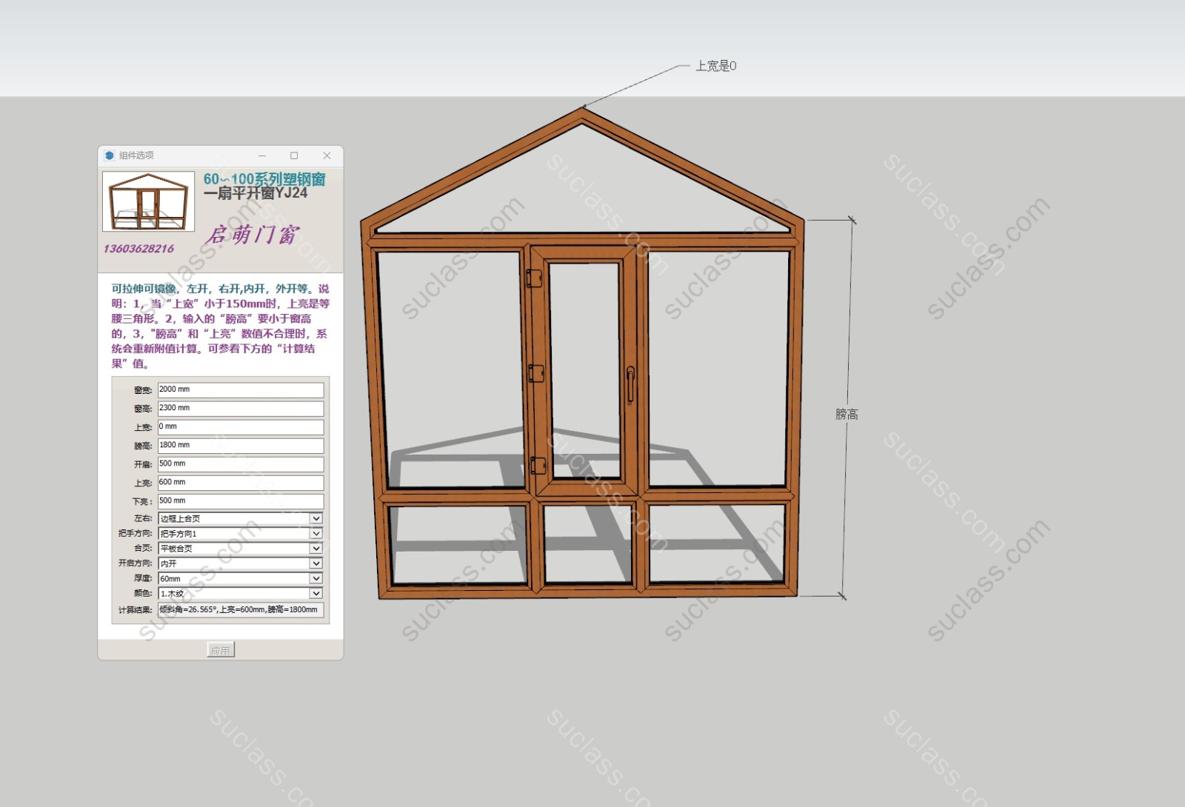Click the 一扇平开窗YJ24 subtitle text
Screen dimensions: 1185x807
(x=256, y=193)
